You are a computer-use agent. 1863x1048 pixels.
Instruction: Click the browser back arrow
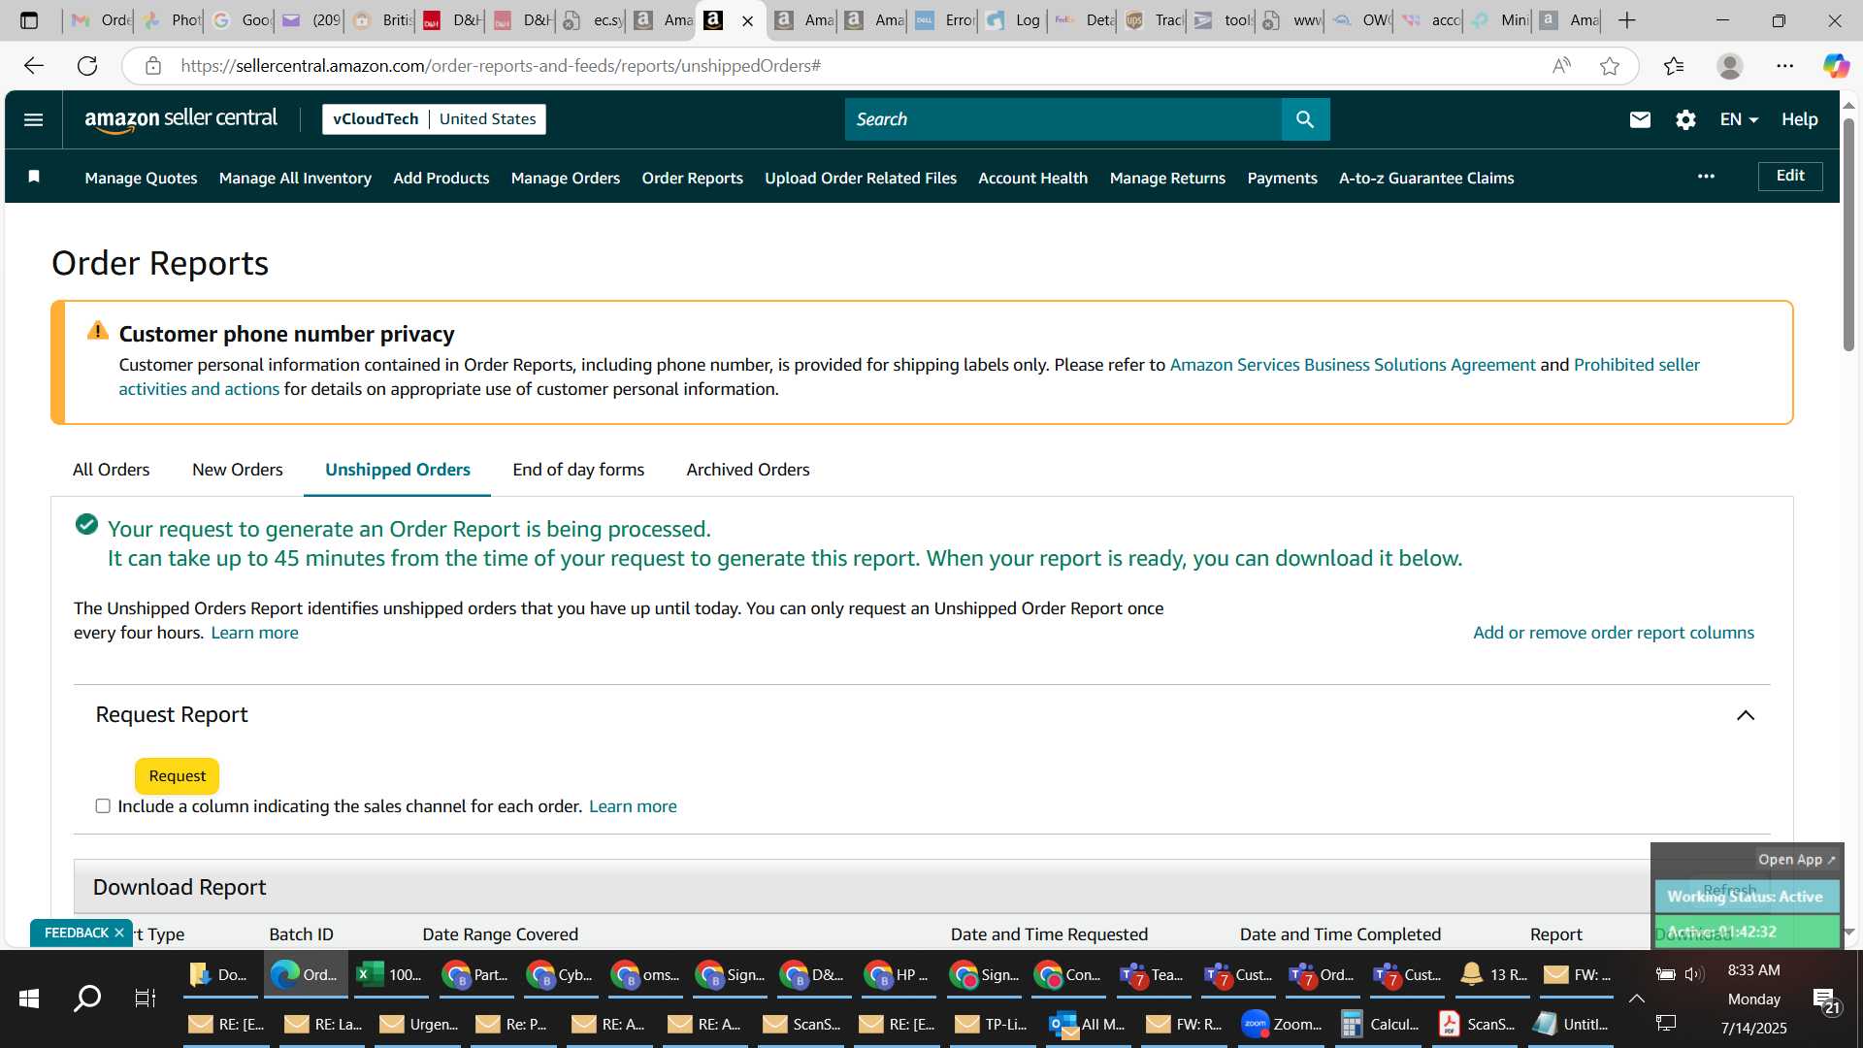point(34,66)
